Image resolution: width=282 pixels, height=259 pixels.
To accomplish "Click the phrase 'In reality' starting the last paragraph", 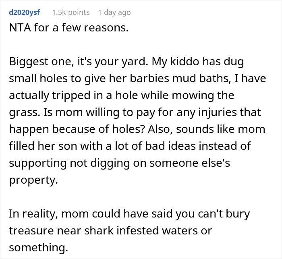I will pyautogui.click(x=33, y=214).
